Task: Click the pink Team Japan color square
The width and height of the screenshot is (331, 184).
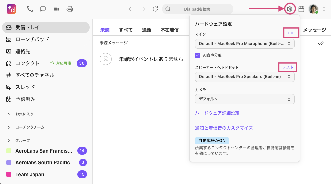Action: point(9,174)
